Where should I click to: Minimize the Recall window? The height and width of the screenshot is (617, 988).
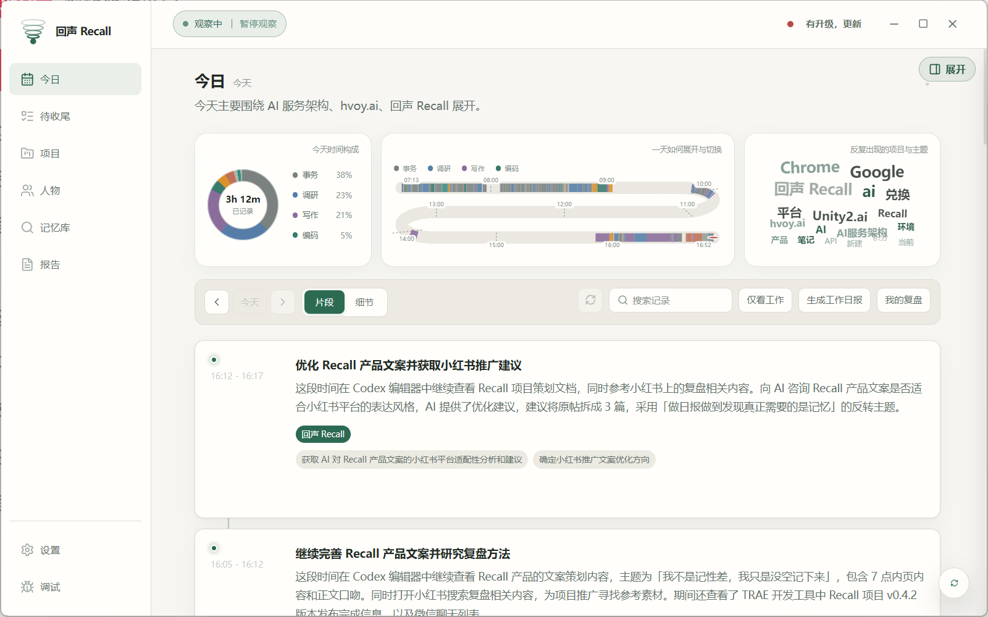(x=894, y=24)
